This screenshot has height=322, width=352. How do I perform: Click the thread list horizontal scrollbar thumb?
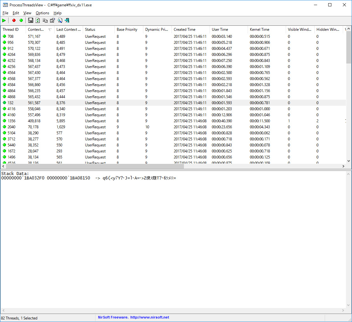pyautogui.click(x=95, y=166)
